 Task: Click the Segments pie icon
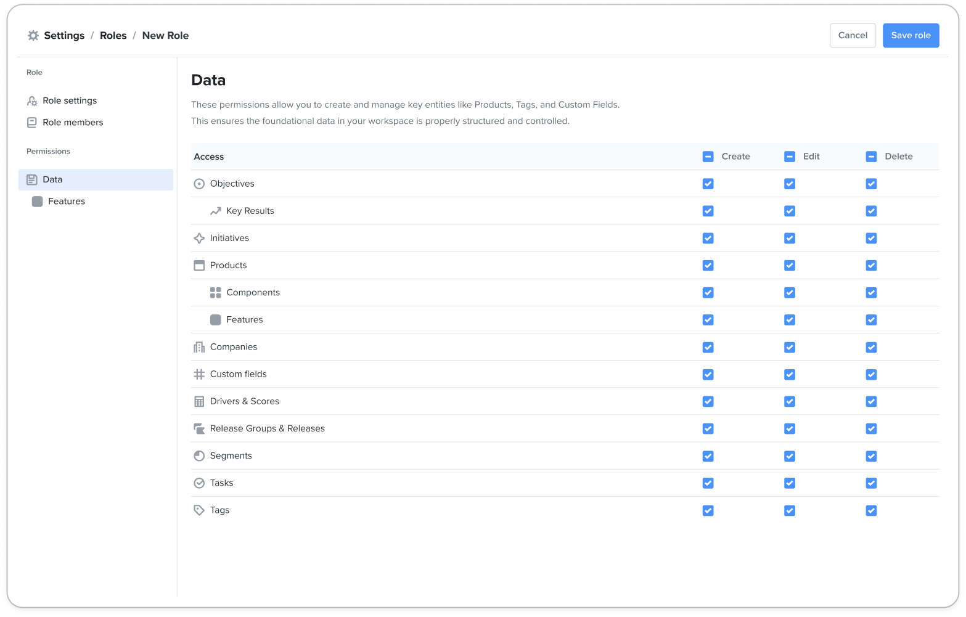point(199,456)
